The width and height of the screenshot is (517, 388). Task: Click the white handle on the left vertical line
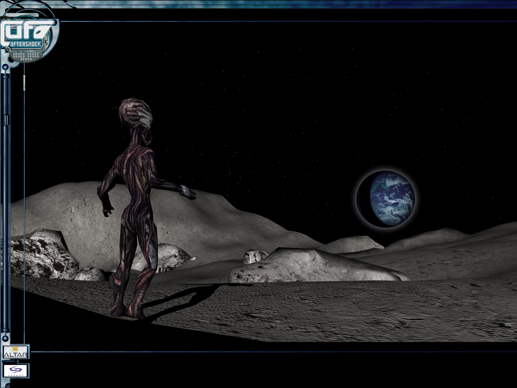(x=24, y=82)
